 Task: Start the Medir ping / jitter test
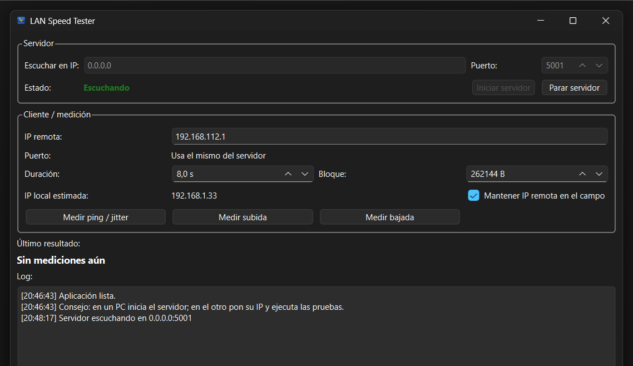[x=96, y=217]
